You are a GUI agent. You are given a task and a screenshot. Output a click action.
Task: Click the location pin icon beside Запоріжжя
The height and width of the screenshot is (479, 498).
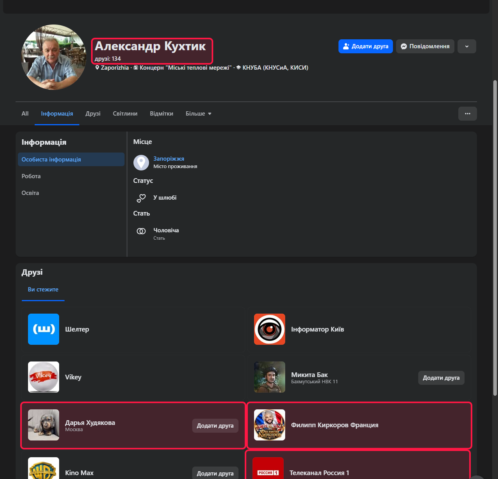[141, 163]
